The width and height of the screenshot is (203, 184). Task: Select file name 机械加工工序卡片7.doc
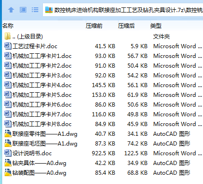42,114
